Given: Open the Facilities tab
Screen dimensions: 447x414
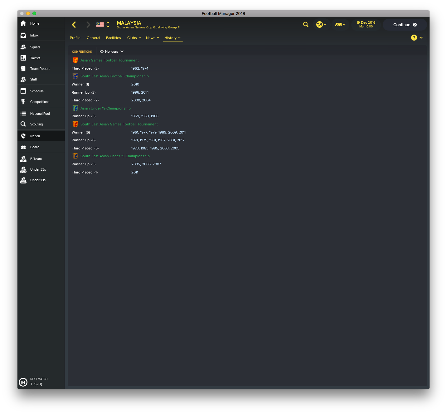Looking at the screenshot, I should [114, 38].
